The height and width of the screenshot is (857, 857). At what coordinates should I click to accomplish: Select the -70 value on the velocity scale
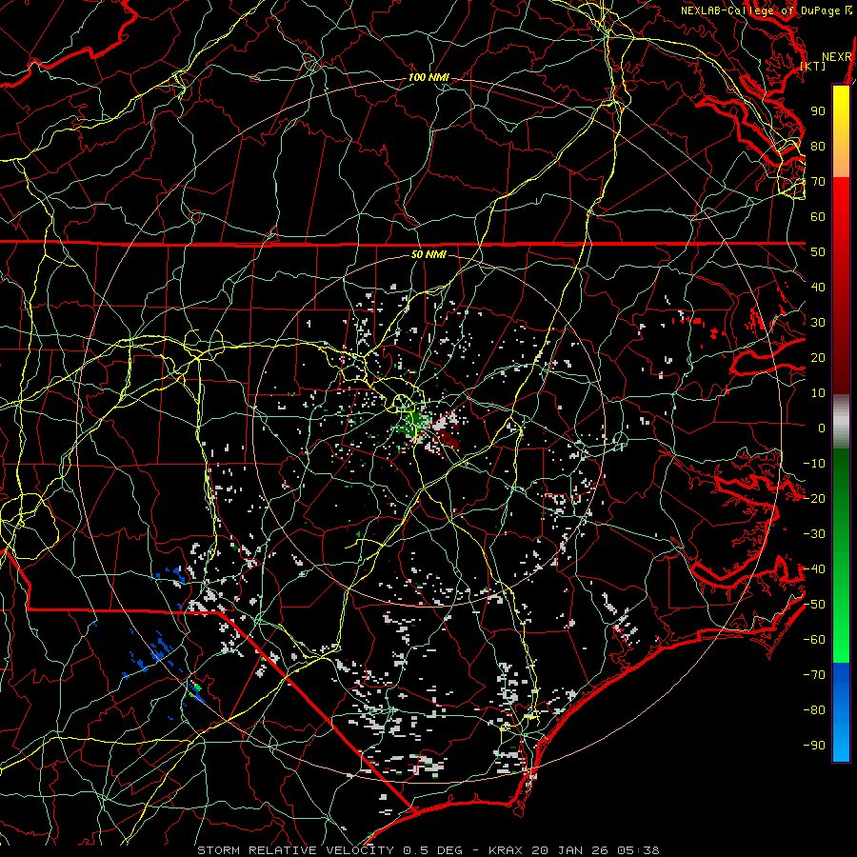(814, 675)
